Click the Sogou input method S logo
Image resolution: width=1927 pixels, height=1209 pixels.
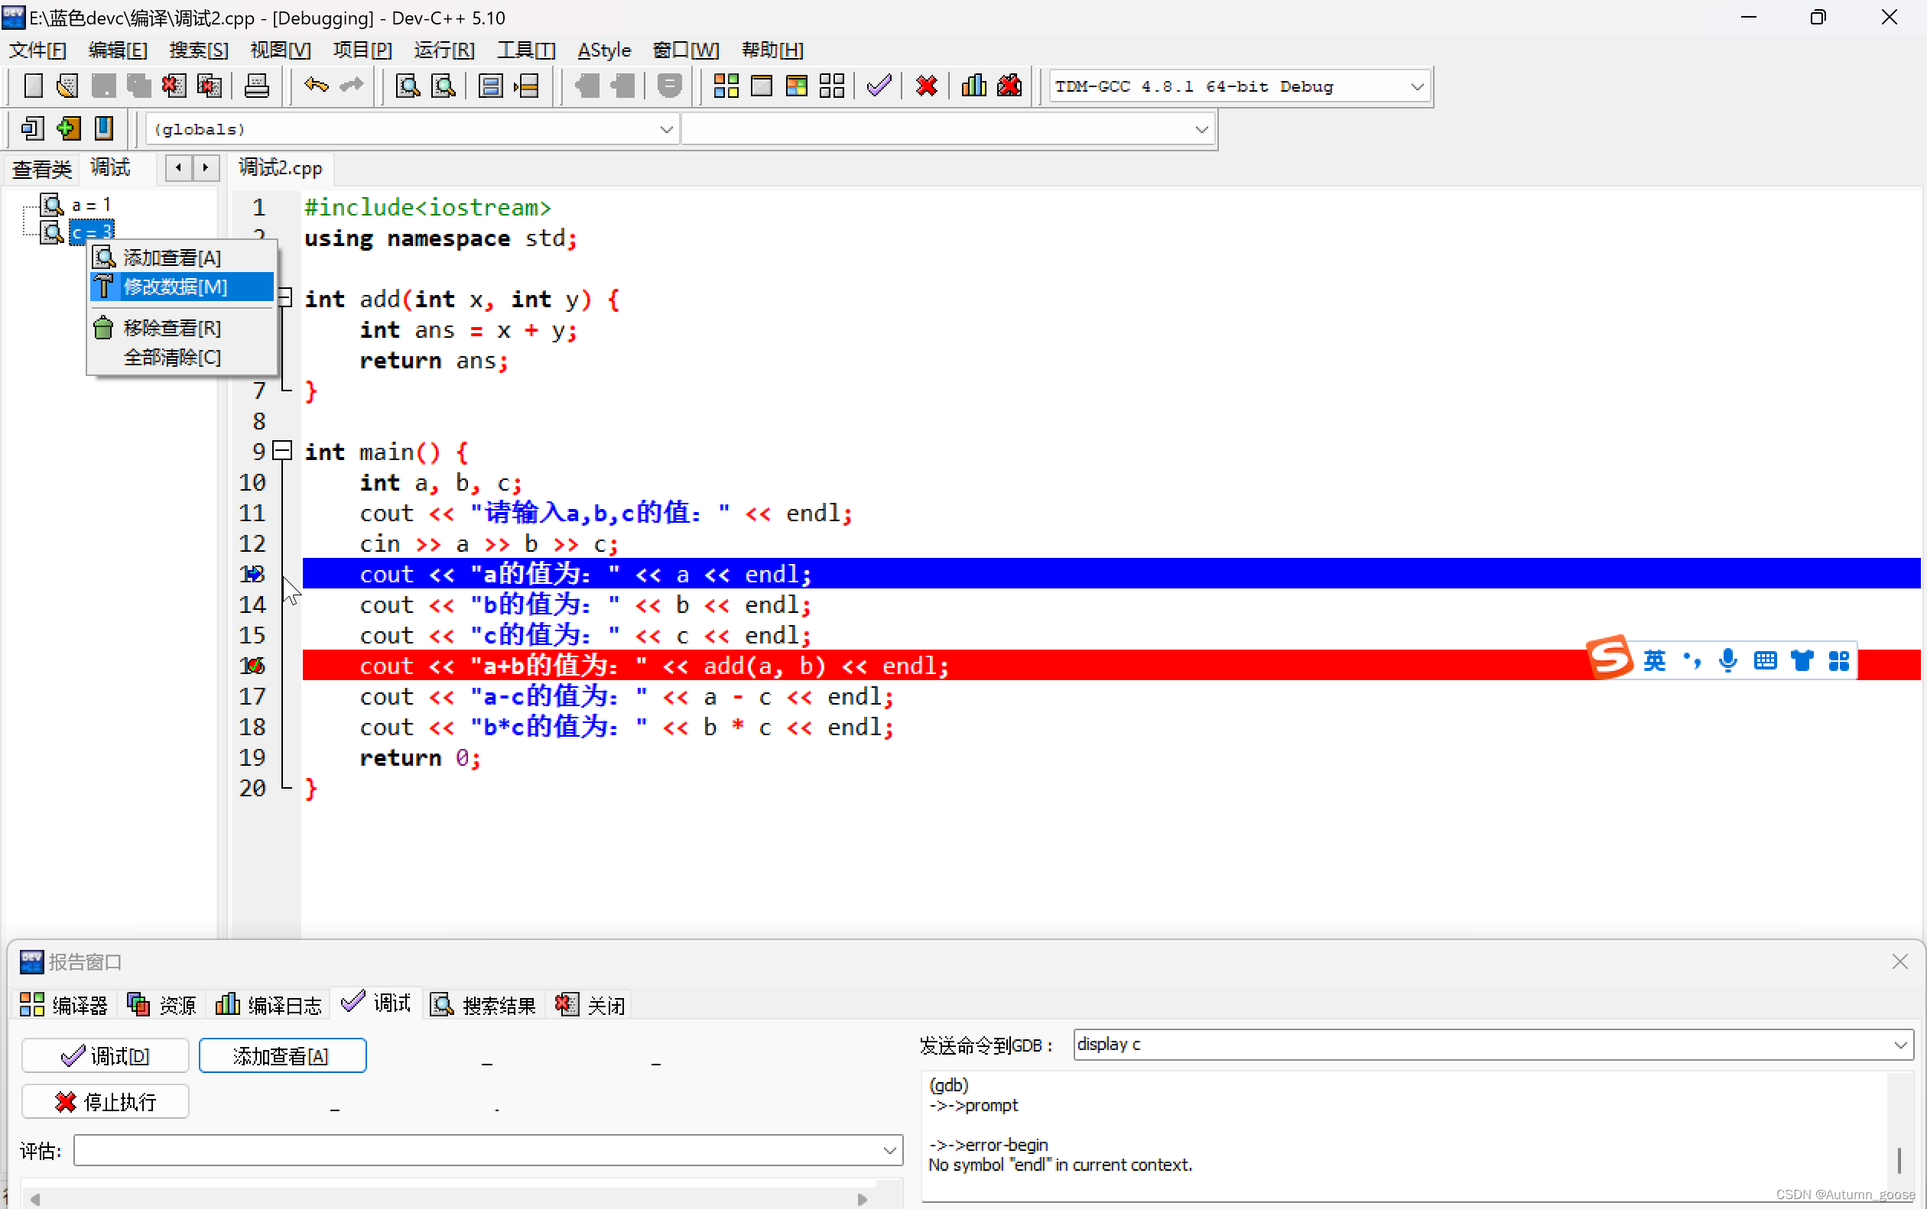pyautogui.click(x=1609, y=658)
